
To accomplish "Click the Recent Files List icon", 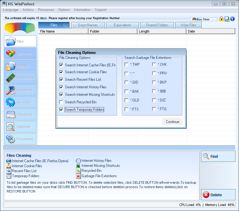I will click(x=9, y=171).
